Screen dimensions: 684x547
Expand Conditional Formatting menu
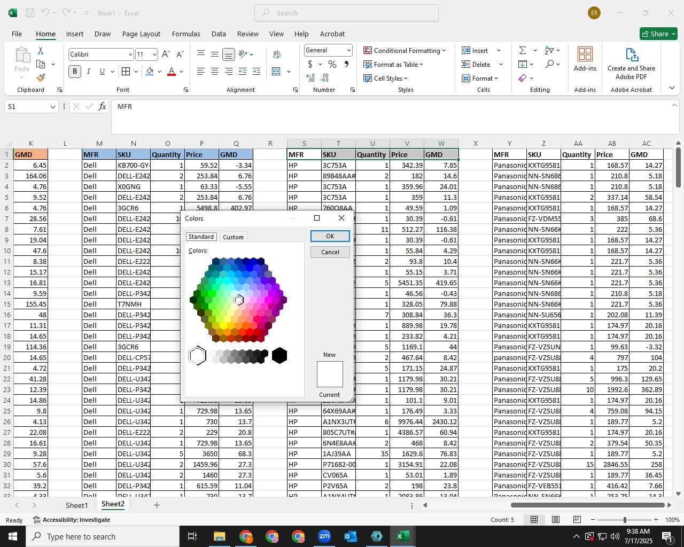coord(405,50)
